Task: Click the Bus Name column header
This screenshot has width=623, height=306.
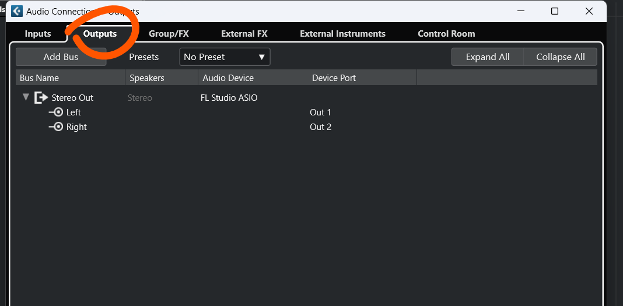Action: pyautogui.click(x=71, y=78)
